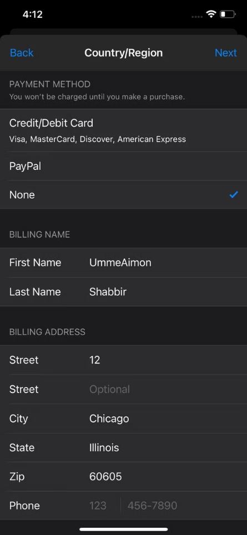The image size is (247, 535).
Task: Tap the Country/Region title
Action: pyautogui.click(x=123, y=53)
